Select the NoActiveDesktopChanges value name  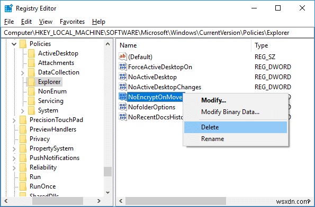(165, 87)
